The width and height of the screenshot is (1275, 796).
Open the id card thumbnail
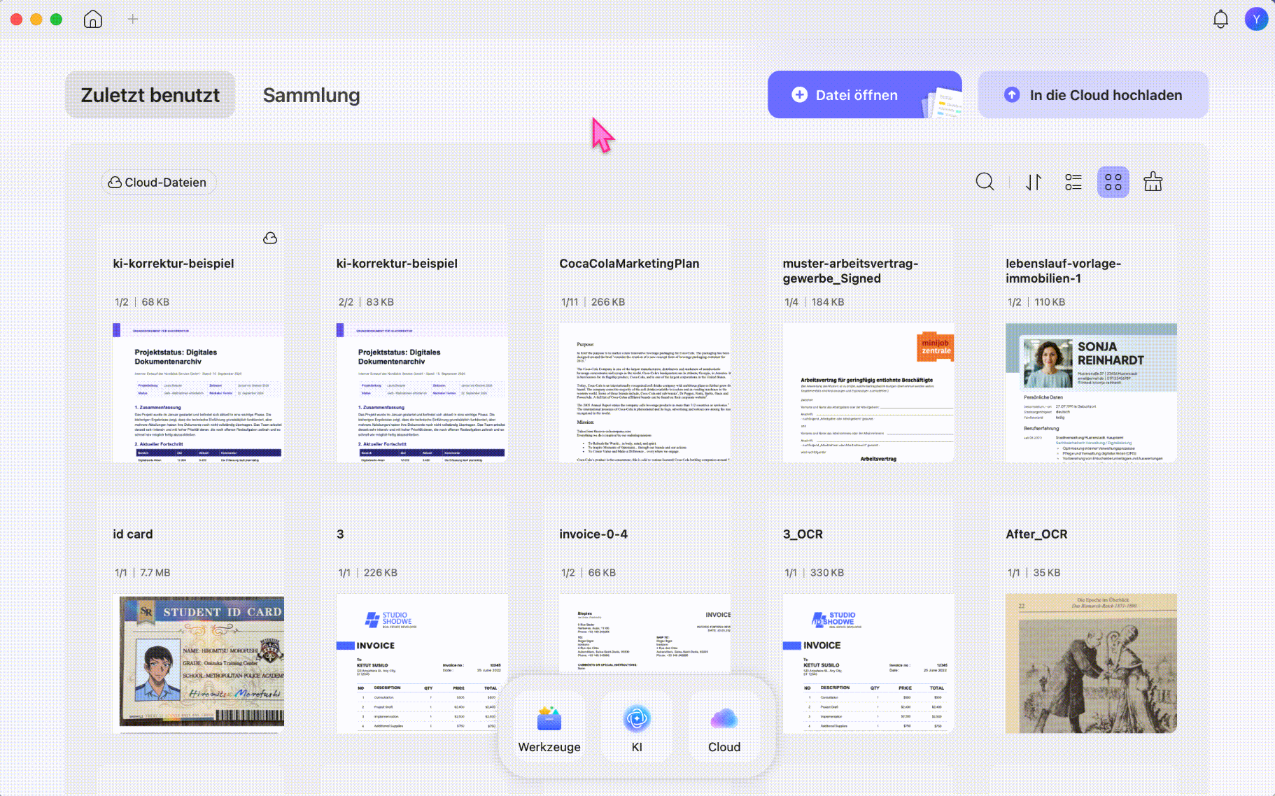point(199,663)
